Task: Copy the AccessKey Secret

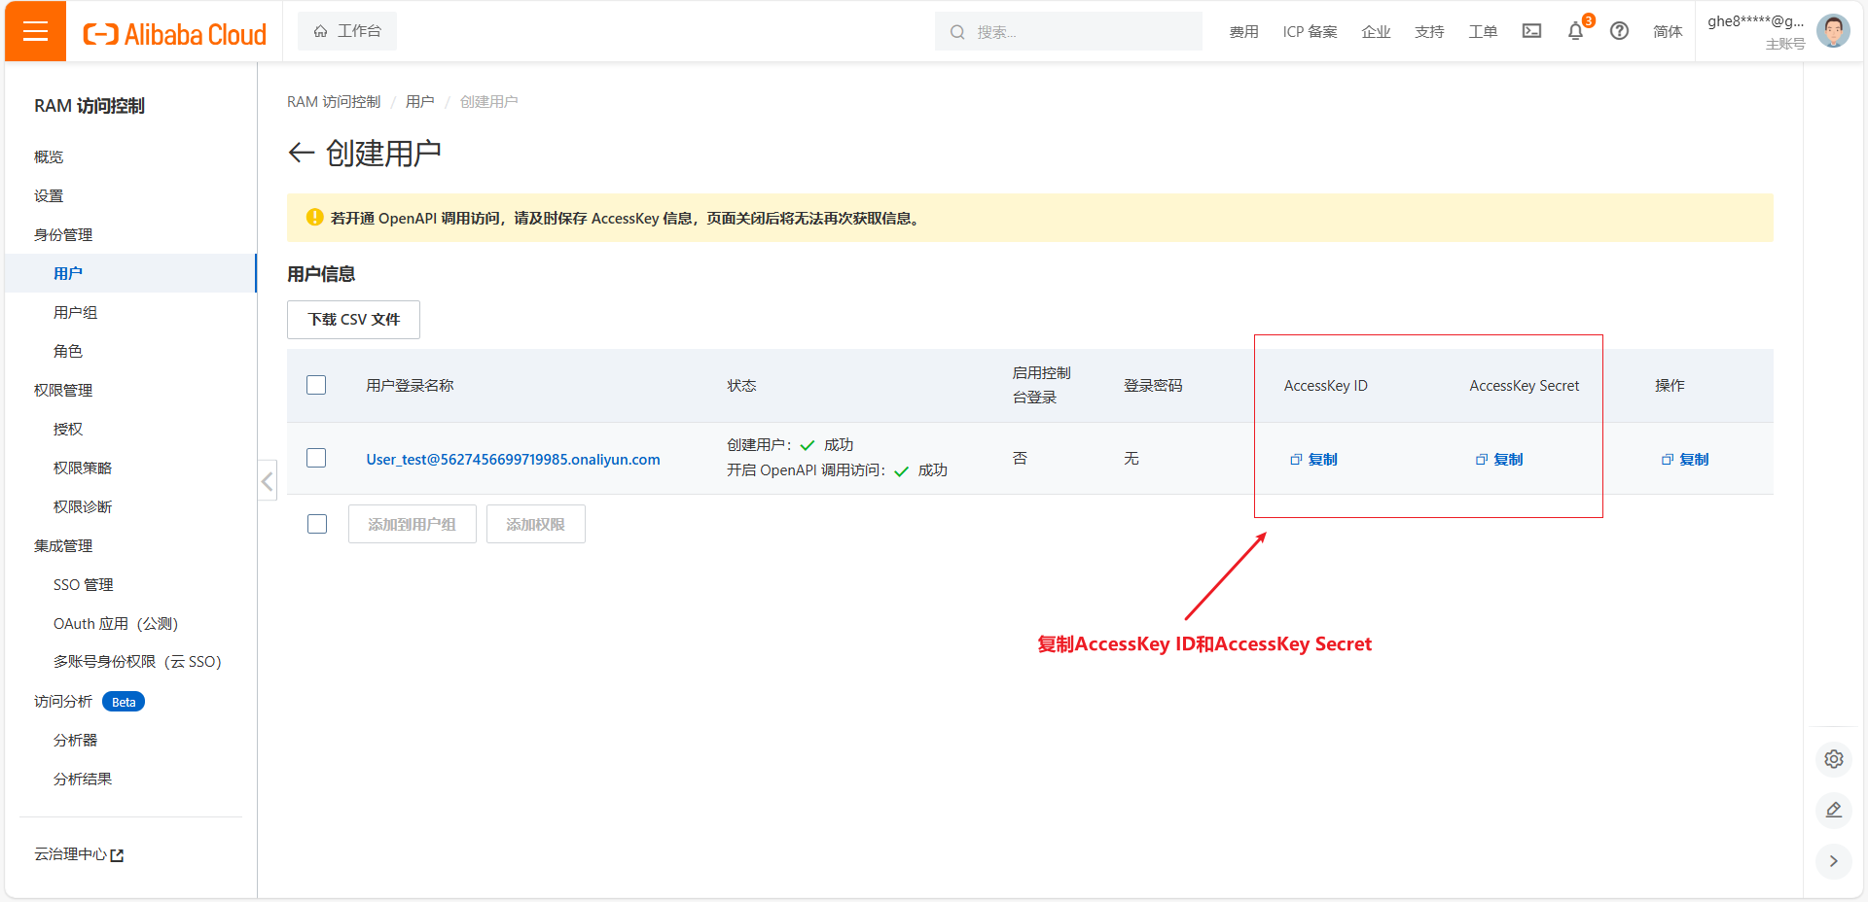Action: 1500,459
